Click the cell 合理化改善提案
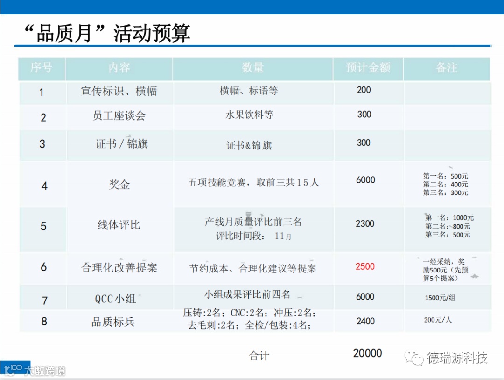The width and height of the screenshot is (504, 380). point(119,268)
